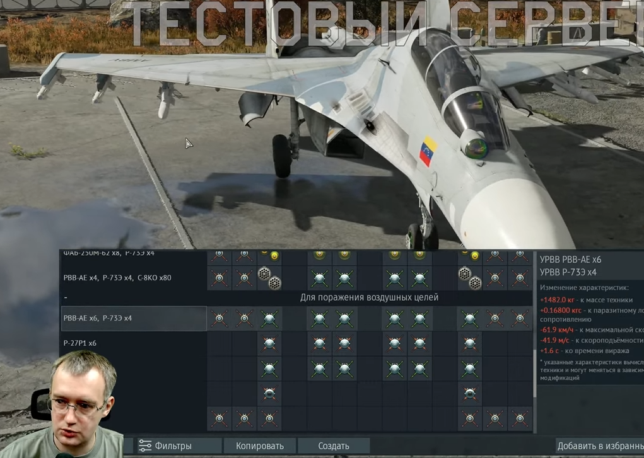
Task: Select preset РВВ-АЕ x4, Р-73Э x4, С-8КО x80
Action: pos(134,278)
